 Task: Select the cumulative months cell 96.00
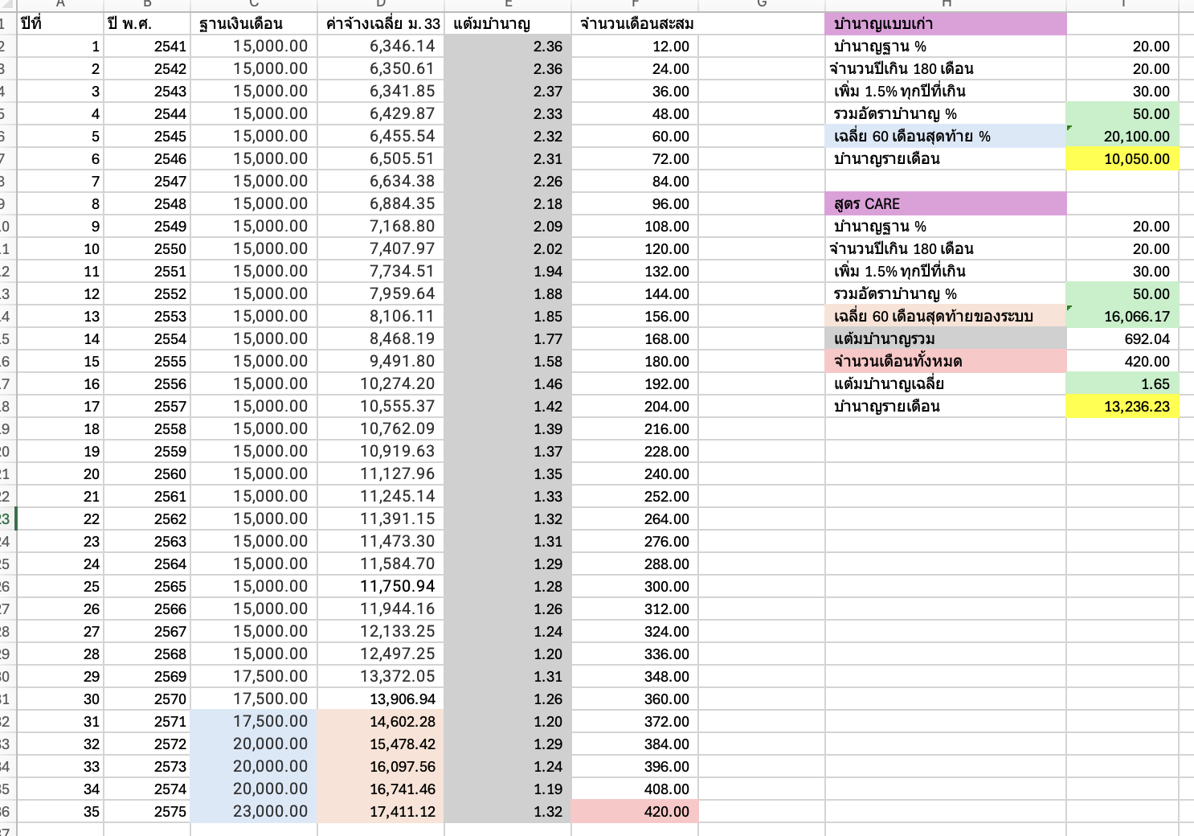coord(635,203)
